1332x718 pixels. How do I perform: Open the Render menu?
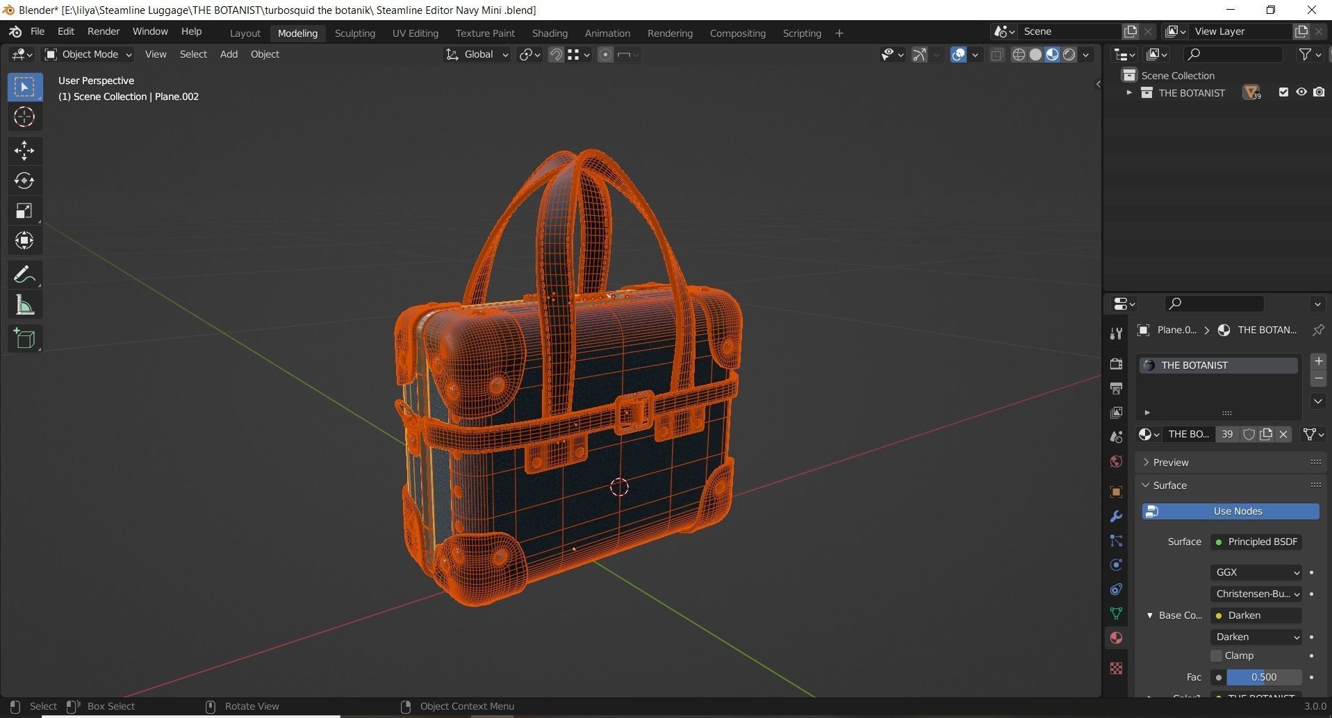tap(104, 32)
